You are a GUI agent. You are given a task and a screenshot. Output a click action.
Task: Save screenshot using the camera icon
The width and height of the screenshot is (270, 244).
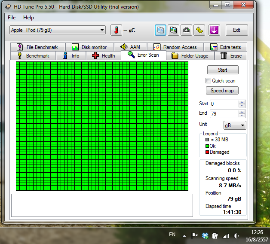pyautogui.click(x=186, y=30)
